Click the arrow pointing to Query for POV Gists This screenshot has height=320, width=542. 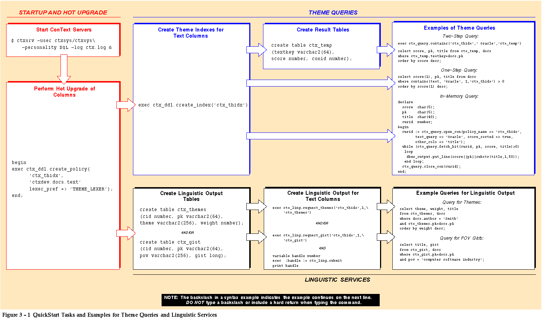386,237
